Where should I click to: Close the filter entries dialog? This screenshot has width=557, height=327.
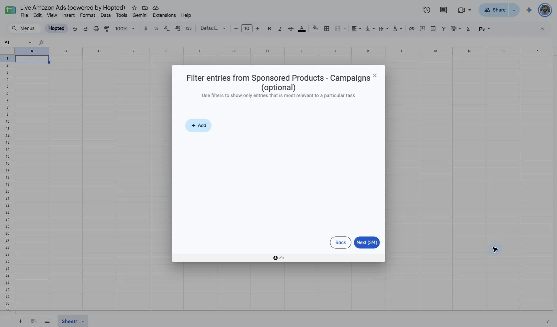pos(375,76)
